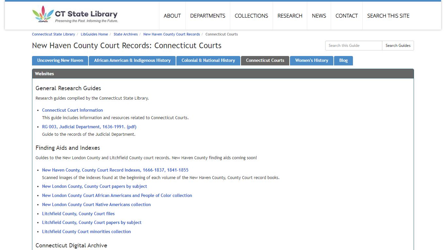Image resolution: width=446 pixels, height=250 pixels.
Task: Click 'Scanned images of the indexes' description
Action: point(161,178)
